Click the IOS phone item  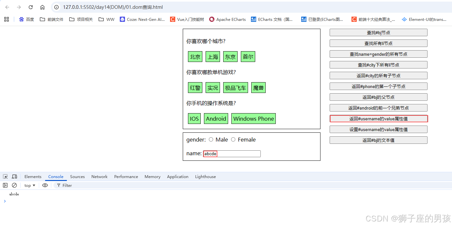195,119
